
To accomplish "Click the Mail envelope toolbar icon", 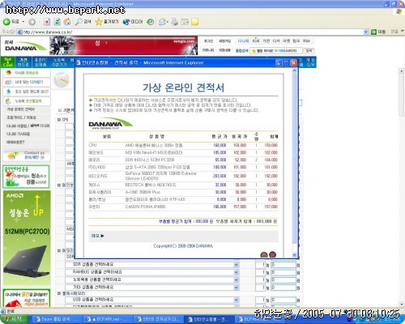I will 163,22.
